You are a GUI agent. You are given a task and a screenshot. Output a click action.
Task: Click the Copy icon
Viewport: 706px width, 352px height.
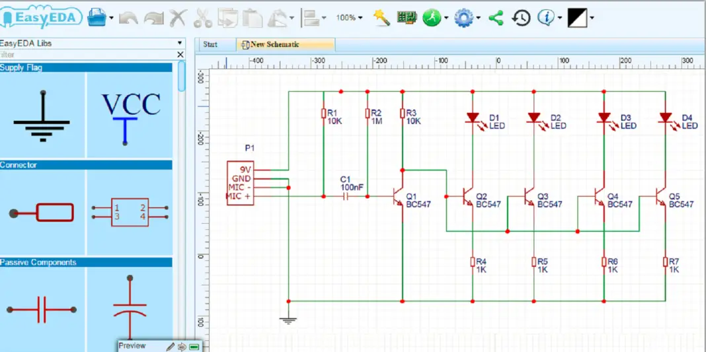point(228,18)
